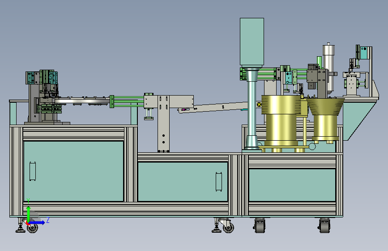This screenshot has height=251, width=388.
Task: Select the left cabinet door panel
Action: (x=73, y=171)
